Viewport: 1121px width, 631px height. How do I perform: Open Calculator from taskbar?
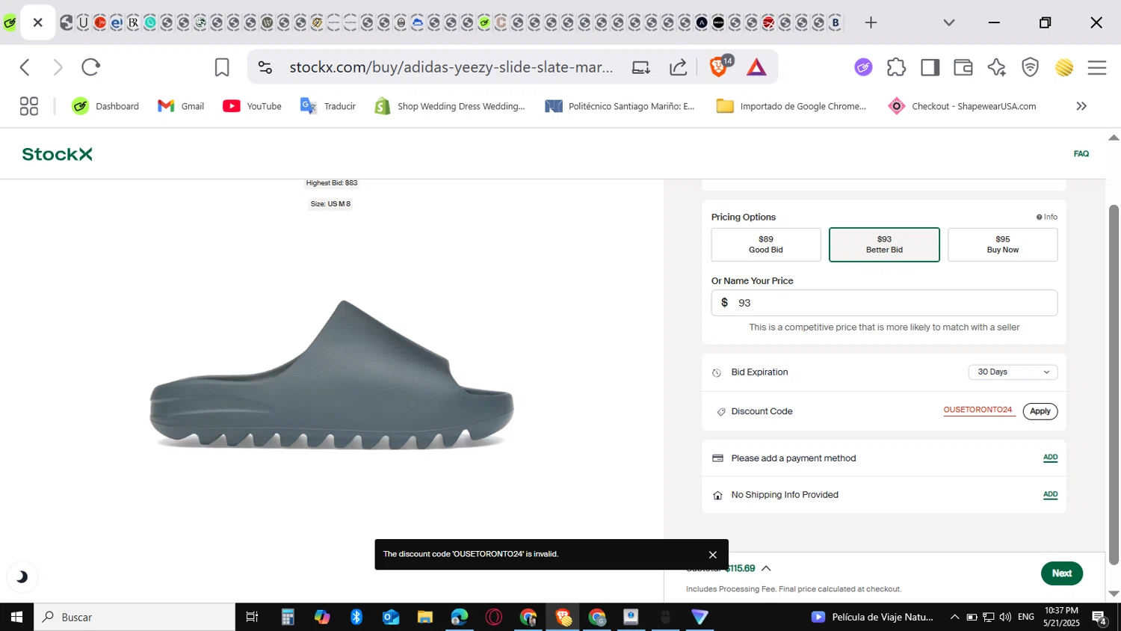[x=288, y=617]
